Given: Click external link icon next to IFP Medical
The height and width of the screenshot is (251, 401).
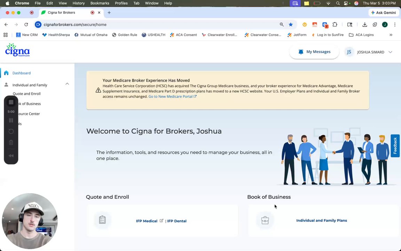Looking at the screenshot, I should click(x=162, y=221).
